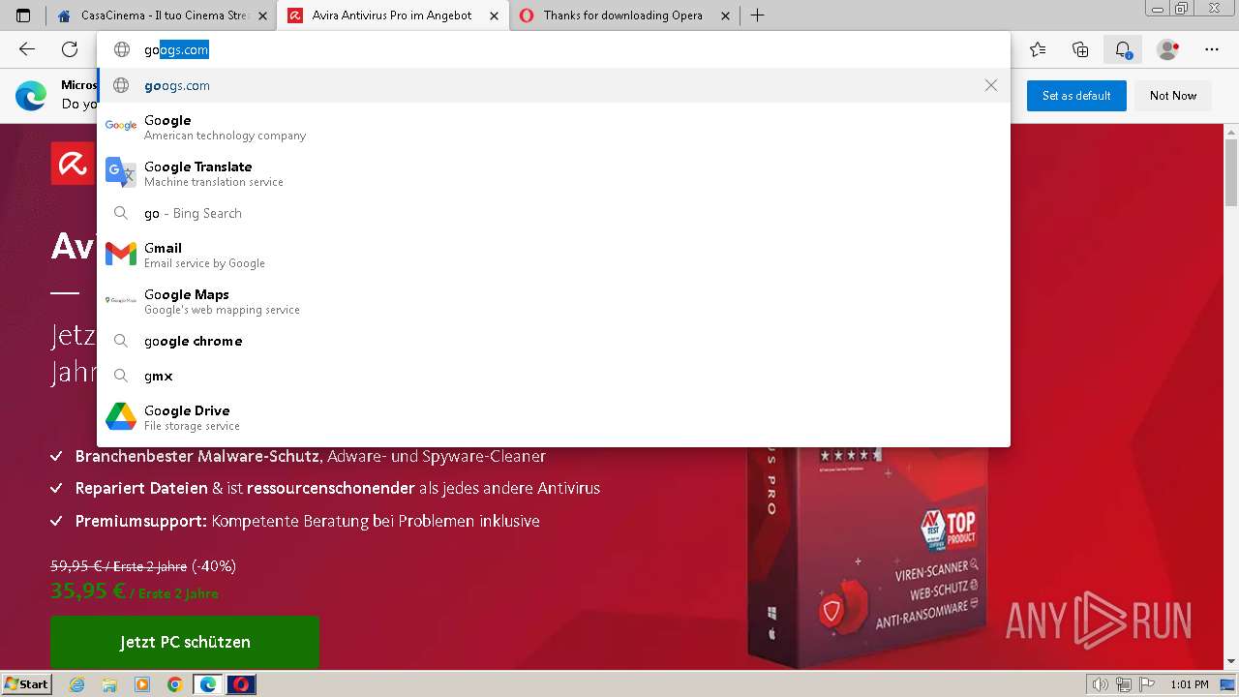Click the taskbar clock showing 1:01 PM
Screen dimensions: 1239x697
click(1190, 684)
